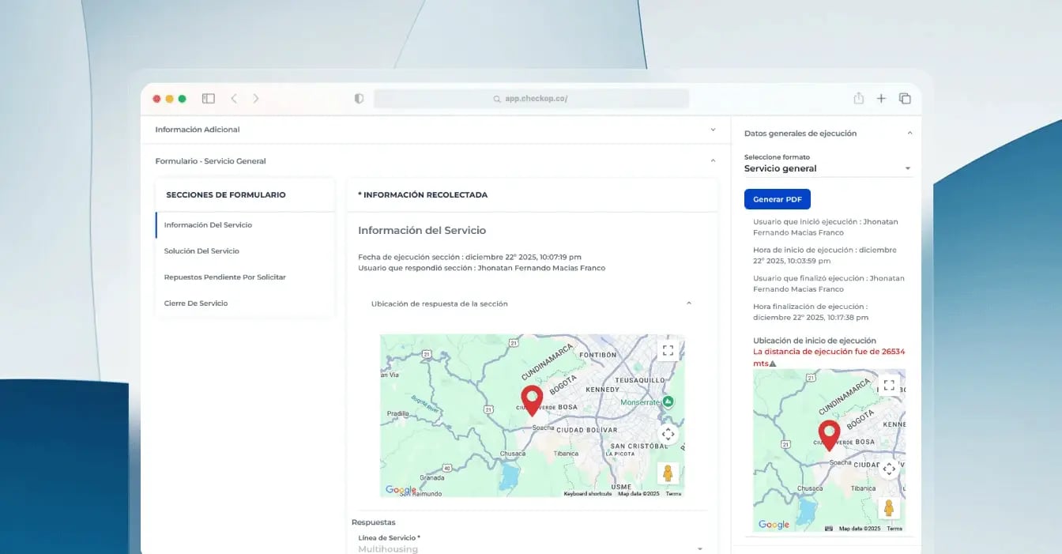This screenshot has width=1062, height=554.
Task: Click the browser share icon
Action: tap(858, 99)
